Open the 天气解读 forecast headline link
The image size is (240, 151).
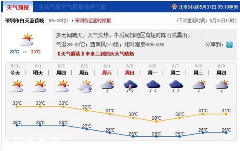(x=96, y=54)
